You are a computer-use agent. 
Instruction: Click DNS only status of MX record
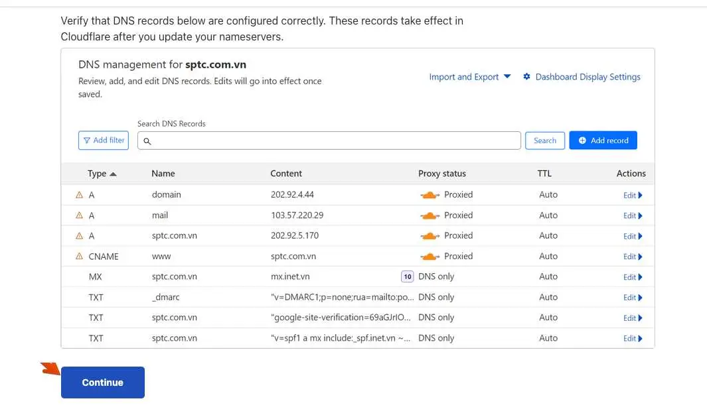point(436,276)
